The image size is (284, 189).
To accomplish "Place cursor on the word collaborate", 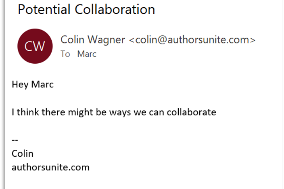I will point(191,112).
